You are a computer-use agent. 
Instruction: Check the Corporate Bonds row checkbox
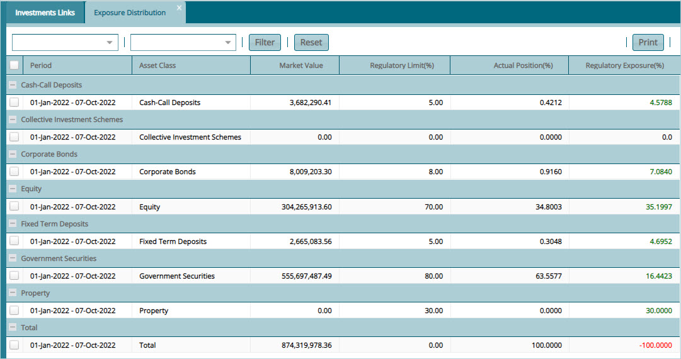14,171
